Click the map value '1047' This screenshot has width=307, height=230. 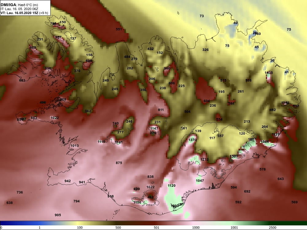coord(200,181)
